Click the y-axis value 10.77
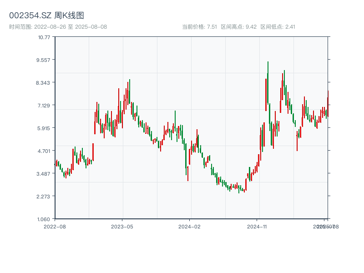This screenshot has width=364, height=273. pyautogui.click(x=44, y=37)
